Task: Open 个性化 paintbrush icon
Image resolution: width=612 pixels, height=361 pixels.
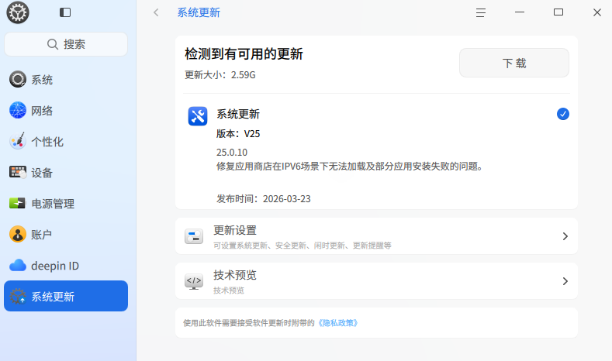Action: point(18,141)
